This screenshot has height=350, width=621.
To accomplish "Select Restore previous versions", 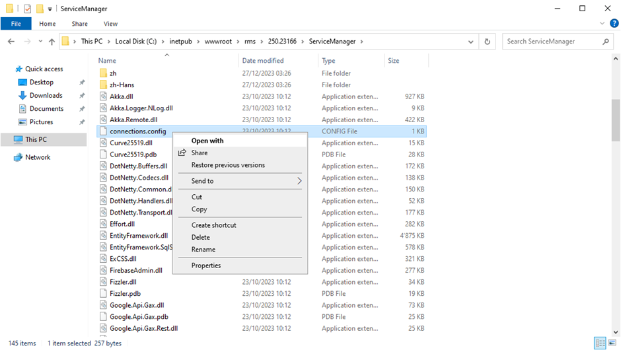I will pyautogui.click(x=240, y=165).
